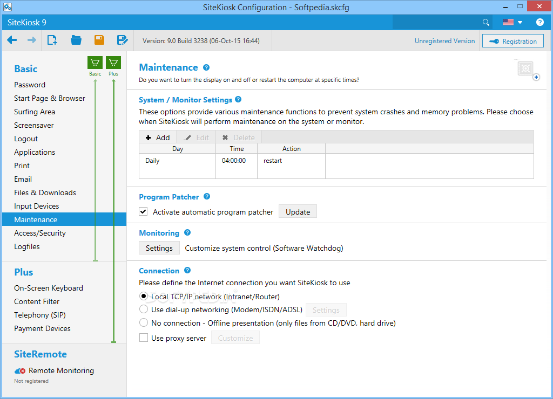The image size is (553, 399).
Task: Save the configuration with orange disk icon
Action: 99,40
